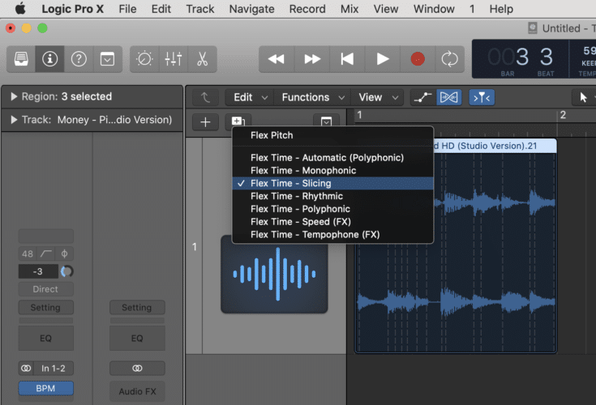Image resolution: width=596 pixels, height=405 pixels.
Task: Open the File menu
Action: (x=127, y=9)
